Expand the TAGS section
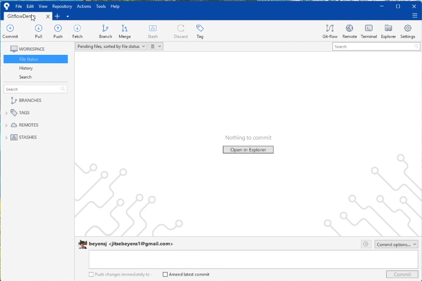Screen dimensions: 422x281 pyautogui.click(x=6, y=113)
